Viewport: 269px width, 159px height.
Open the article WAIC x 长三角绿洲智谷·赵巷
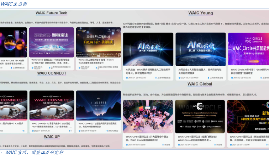(96, 61)
